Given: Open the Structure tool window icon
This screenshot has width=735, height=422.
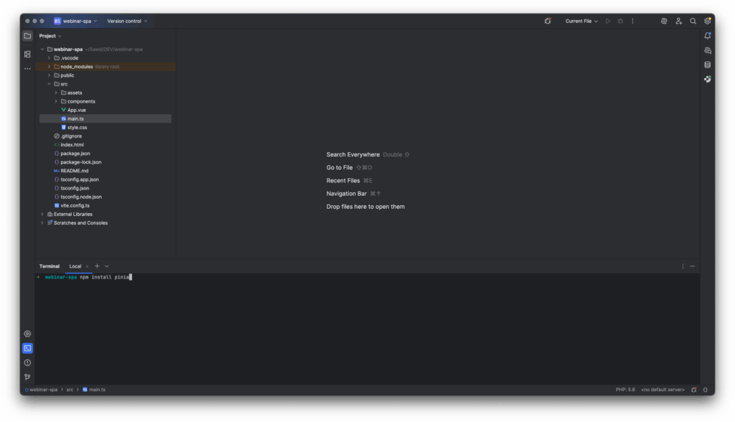Looking at the screenshot, I should (27, 54).
